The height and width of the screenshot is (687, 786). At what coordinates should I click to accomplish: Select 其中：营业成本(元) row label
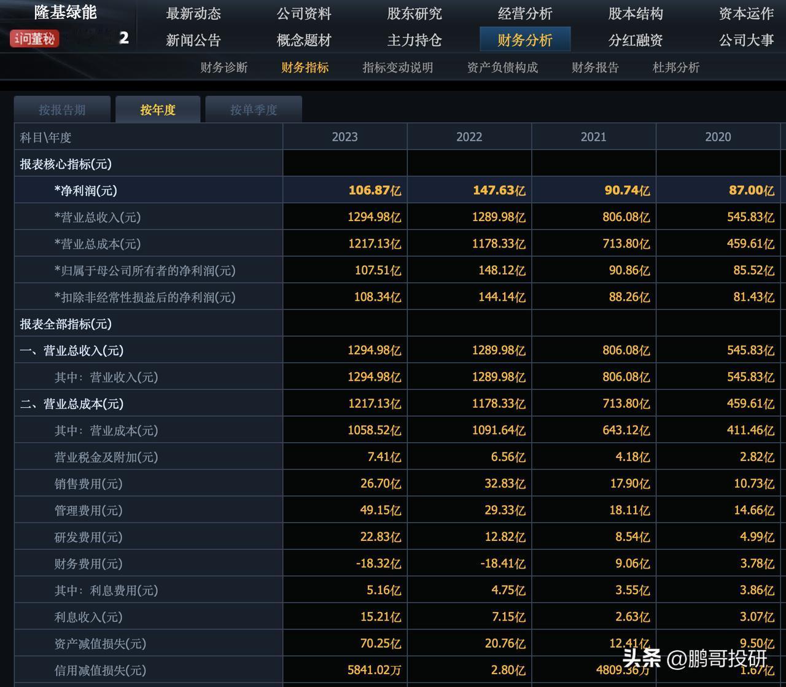(x=106, y=430)
